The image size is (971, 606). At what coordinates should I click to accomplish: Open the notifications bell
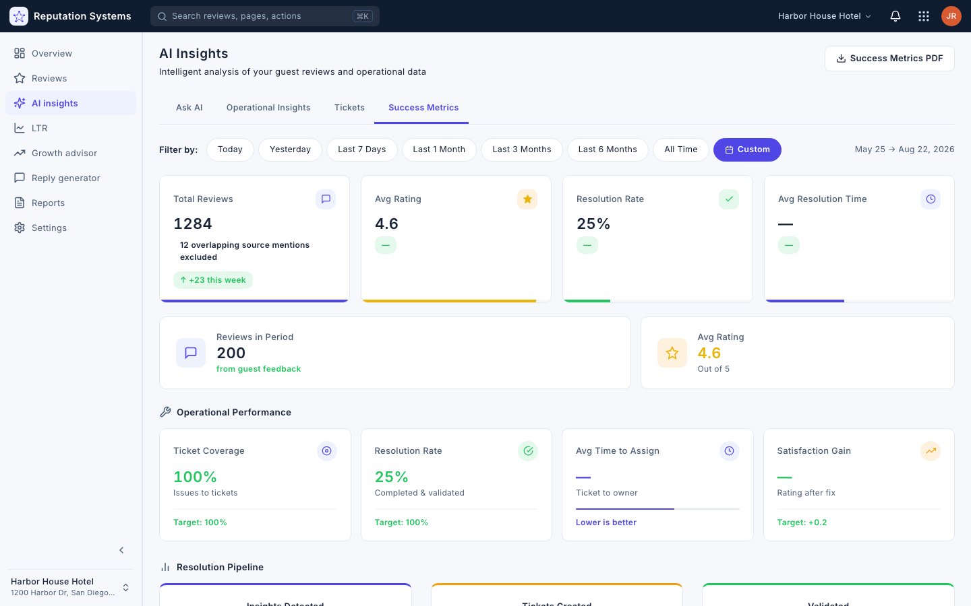[x=895, y=16]
